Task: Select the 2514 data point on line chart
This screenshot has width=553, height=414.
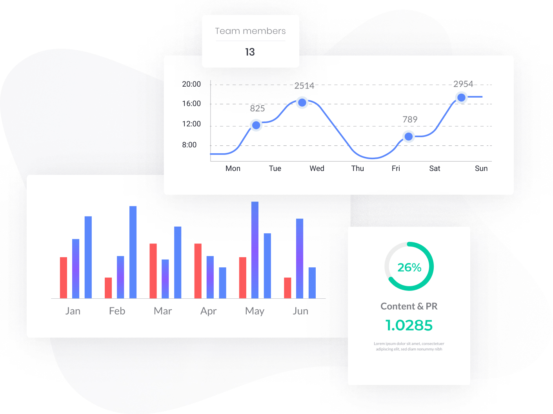Action: click(302, 102)
